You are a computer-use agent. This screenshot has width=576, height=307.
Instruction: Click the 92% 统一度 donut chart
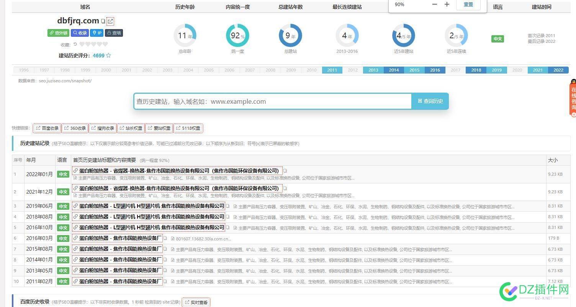point(237,36)
